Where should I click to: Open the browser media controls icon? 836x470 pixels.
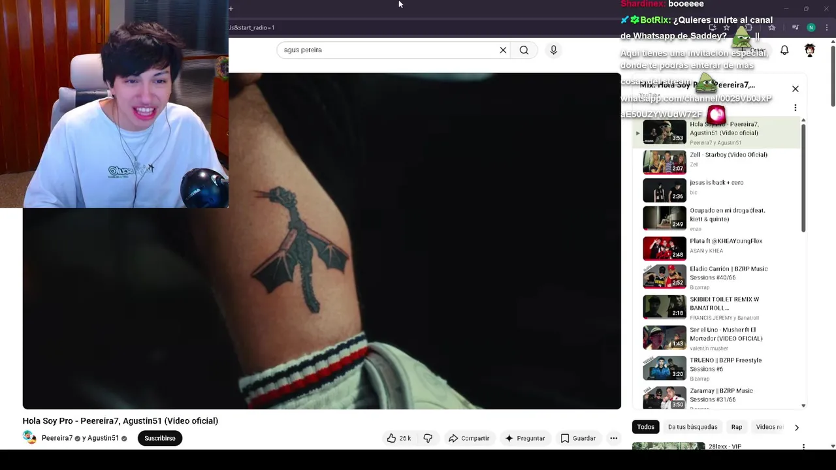click(x=795, y=27)
